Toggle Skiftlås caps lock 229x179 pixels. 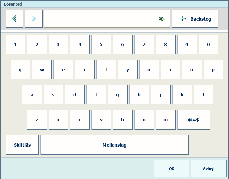tap(22, 145)
